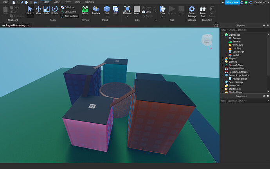This screenshot has width=270, height=169.
Task: Choose the Rotate tool
Action: pyautogui.click(x=55, y=10)
